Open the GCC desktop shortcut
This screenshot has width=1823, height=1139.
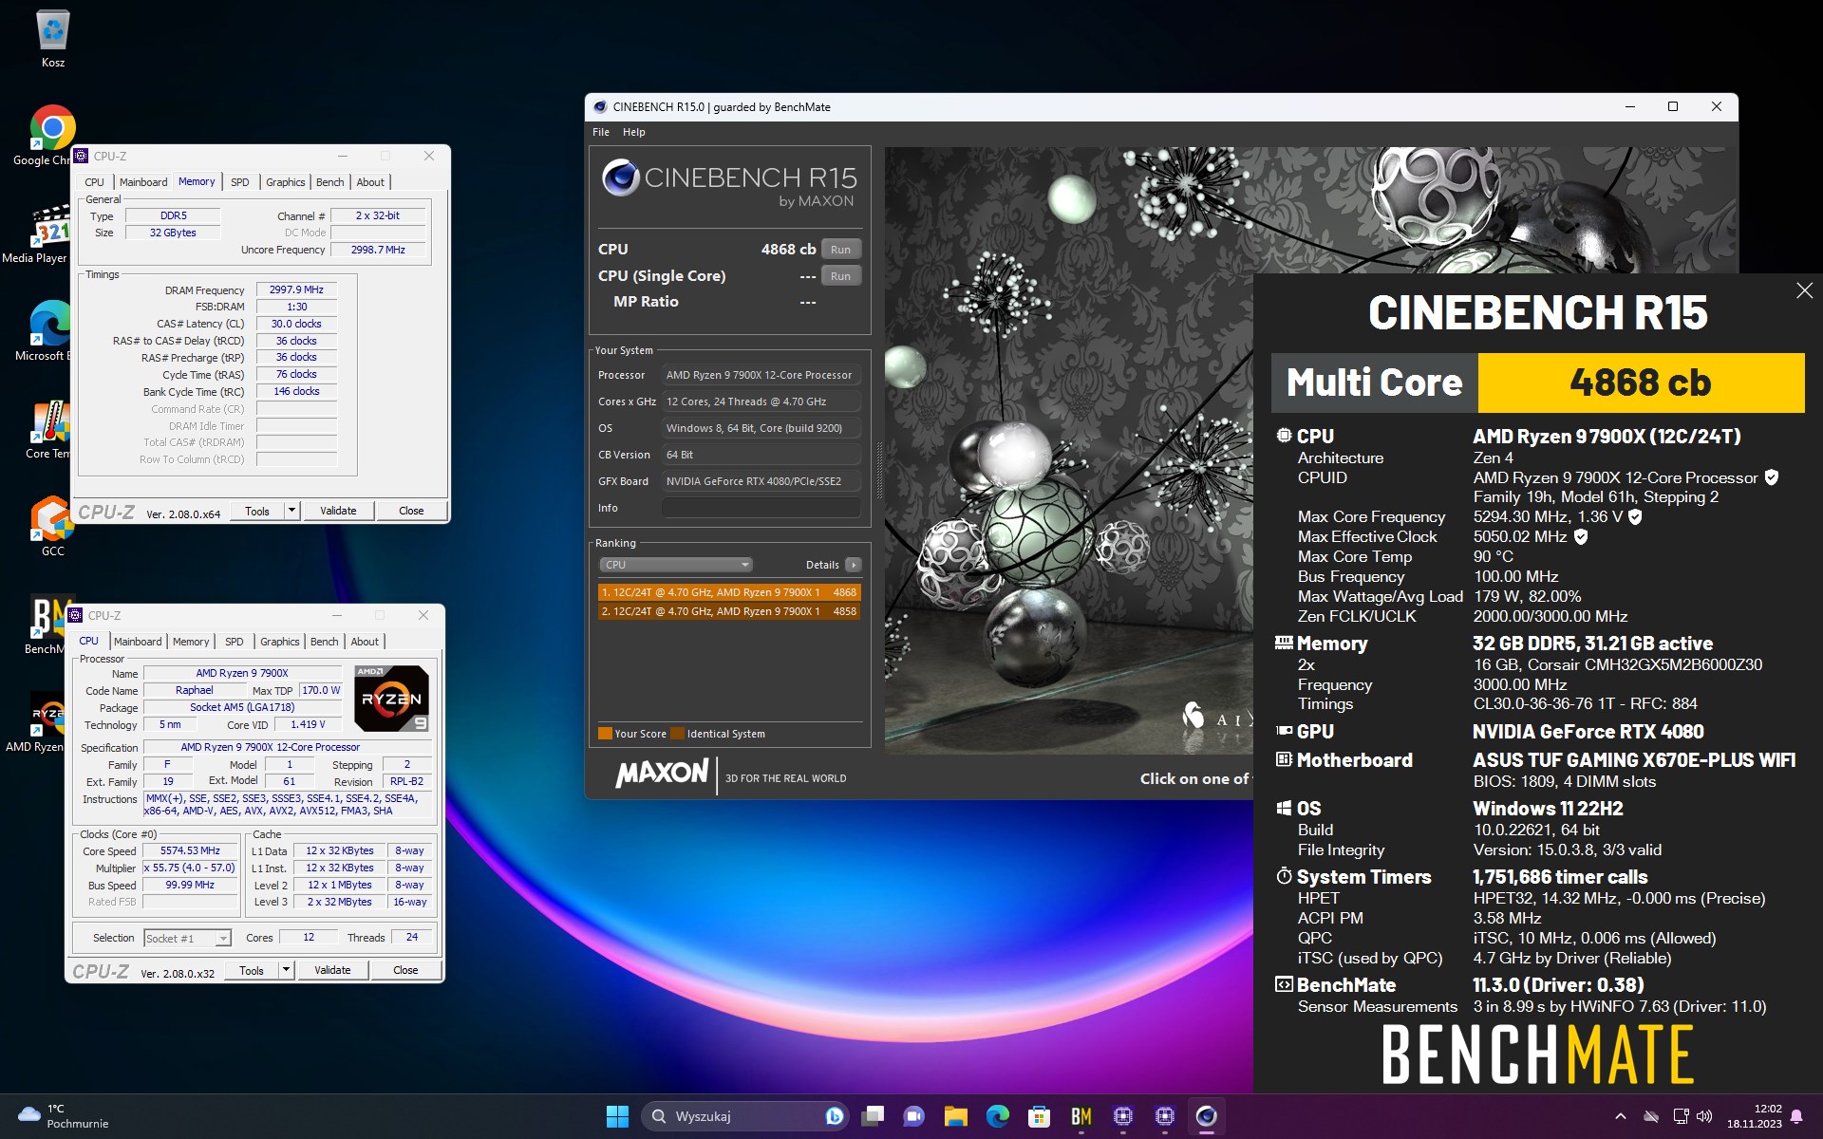(52, 527)
